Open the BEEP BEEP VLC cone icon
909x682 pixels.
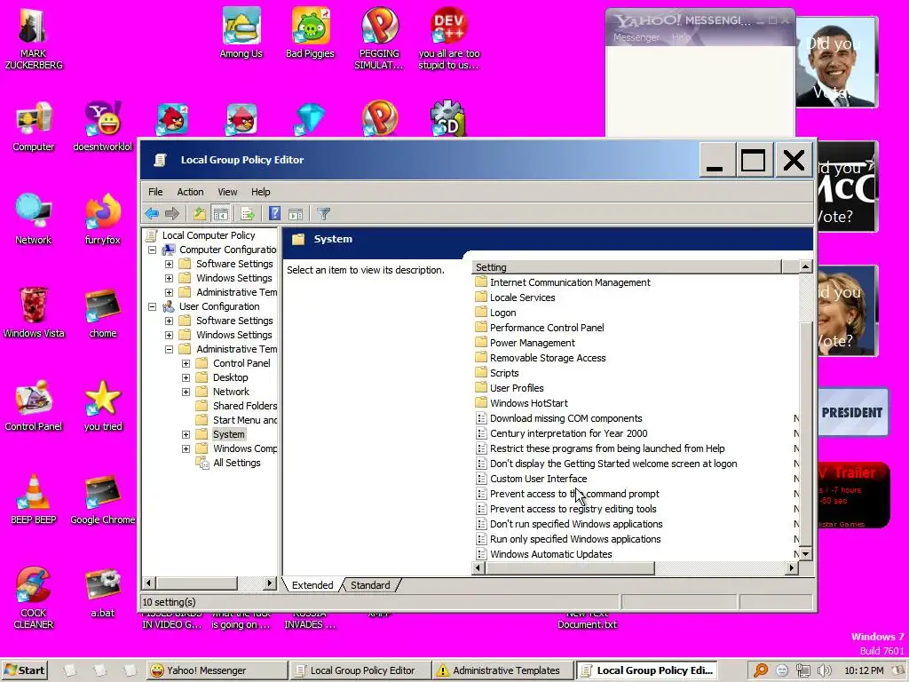34,499
